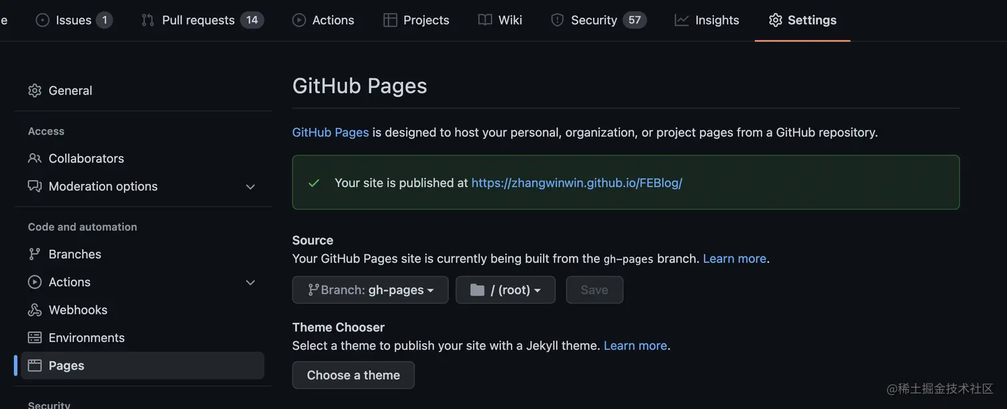Open the / (root) folder dropdown
Image resolution: width=1007 pixels, height=409 pixels.
(x=505, y=290)
